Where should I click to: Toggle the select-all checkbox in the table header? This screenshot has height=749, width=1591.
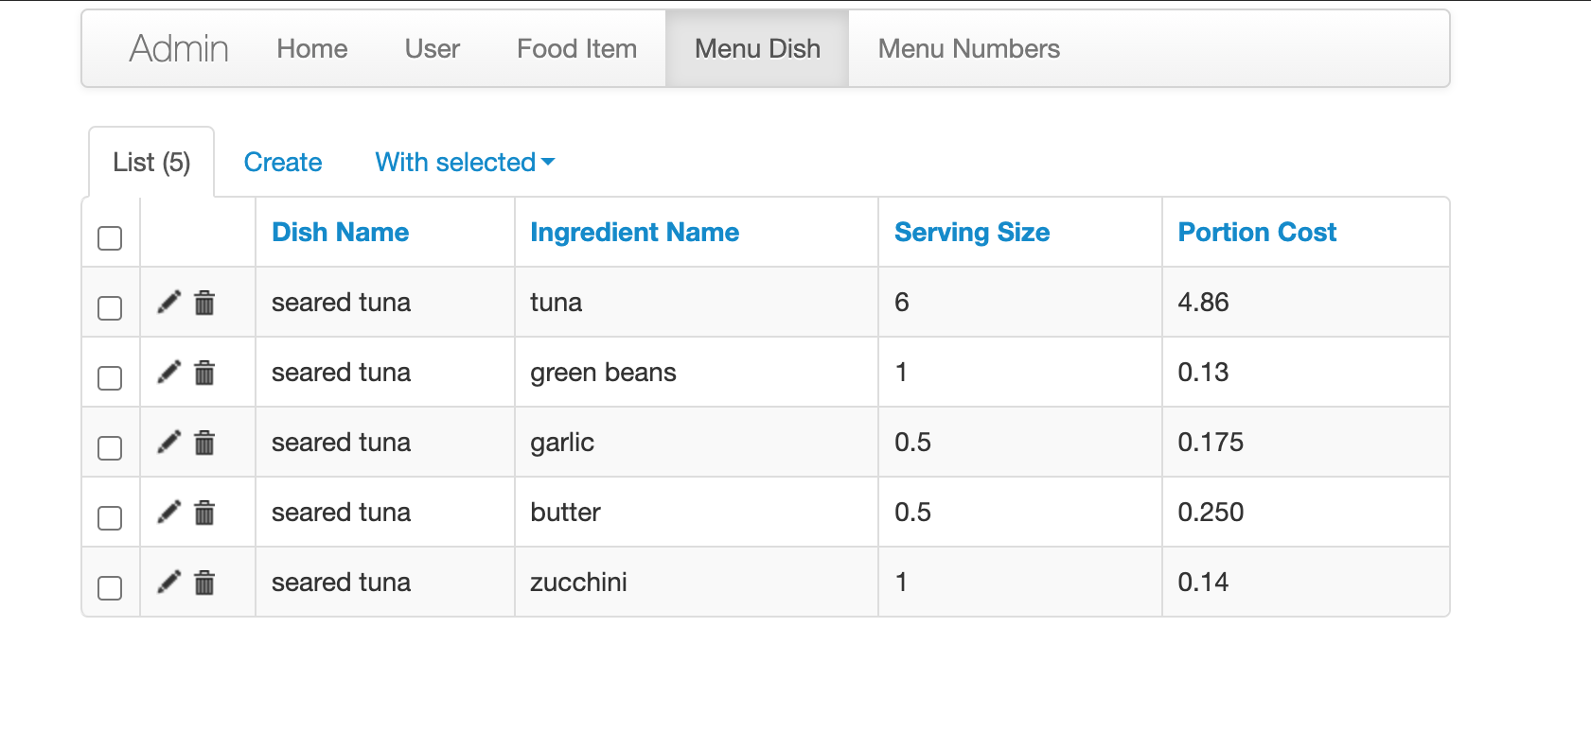click(110, 238)
